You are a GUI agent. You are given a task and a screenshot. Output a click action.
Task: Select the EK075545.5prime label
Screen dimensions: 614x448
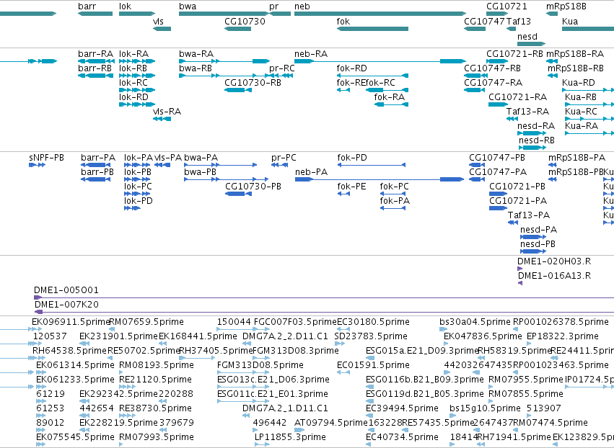[x=75, y=436]
